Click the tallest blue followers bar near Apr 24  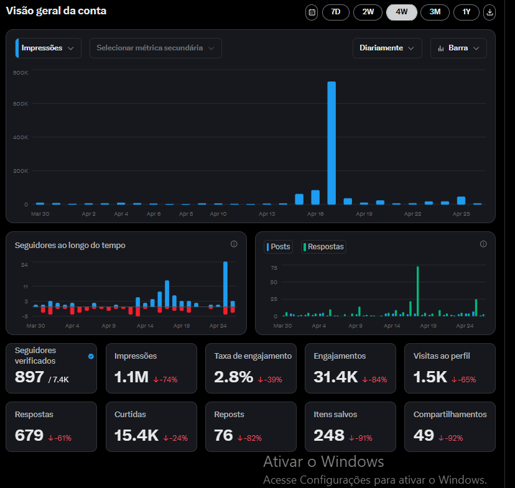click(225, 284)
